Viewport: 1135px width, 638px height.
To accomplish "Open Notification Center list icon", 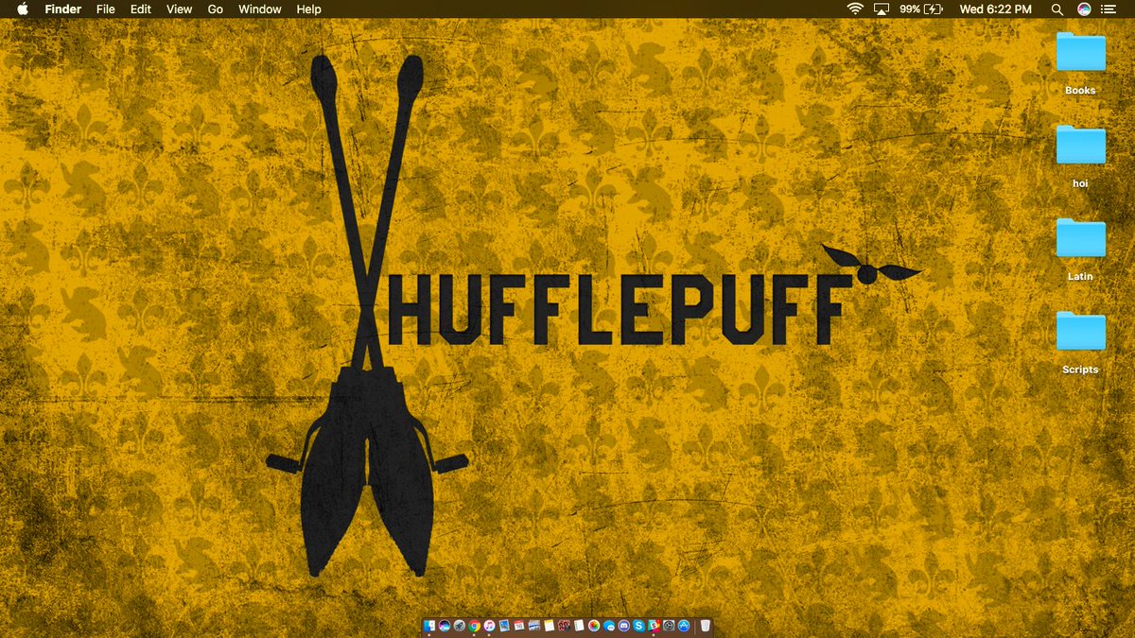I will coord(1109,9).
